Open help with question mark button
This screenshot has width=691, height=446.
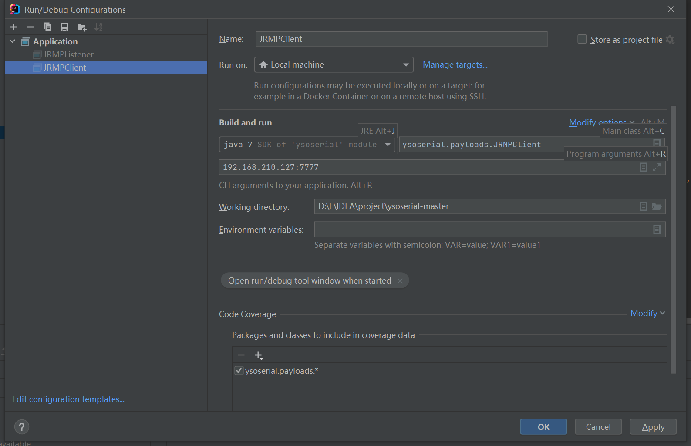22,427
